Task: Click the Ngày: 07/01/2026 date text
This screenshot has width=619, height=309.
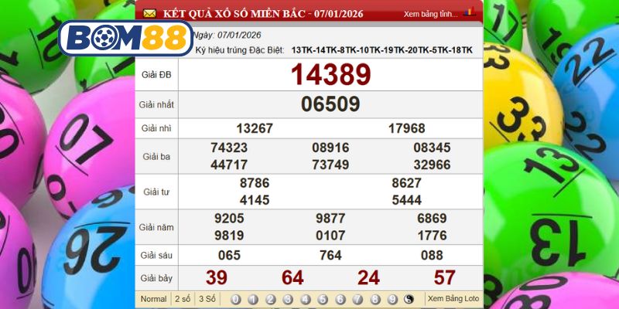Action: click(x=227, y=35)
